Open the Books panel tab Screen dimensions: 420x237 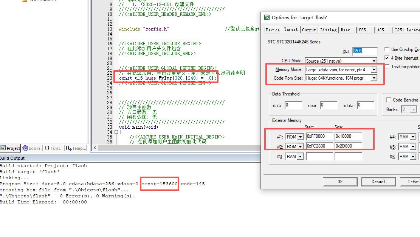(31, 148)
